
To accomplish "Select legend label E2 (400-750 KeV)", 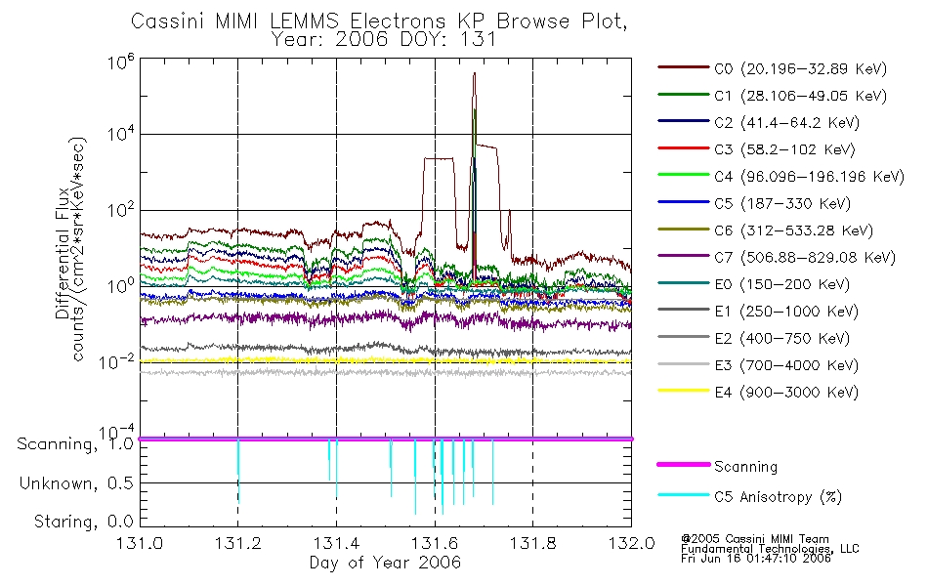I will coord(781,339).
